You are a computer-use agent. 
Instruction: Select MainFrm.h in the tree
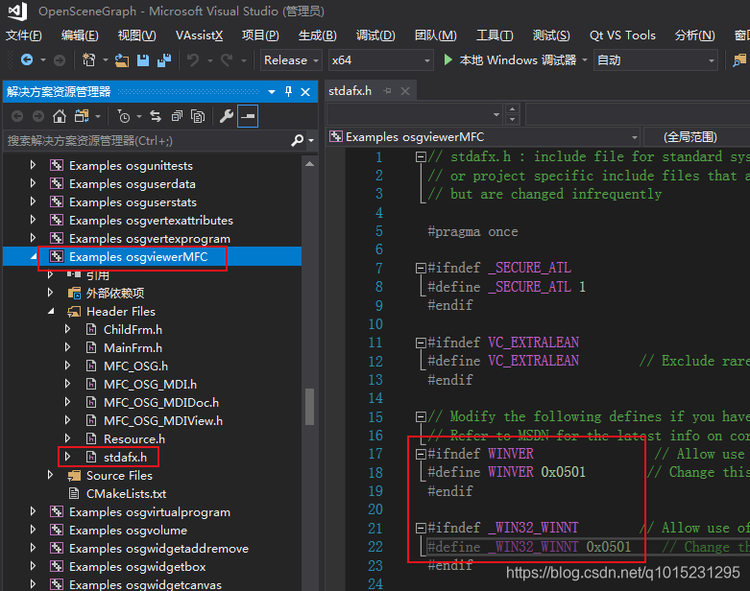(133, 348)
